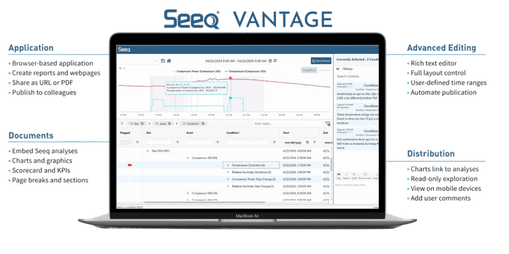Collapse the History section

(x=338, y=69)
